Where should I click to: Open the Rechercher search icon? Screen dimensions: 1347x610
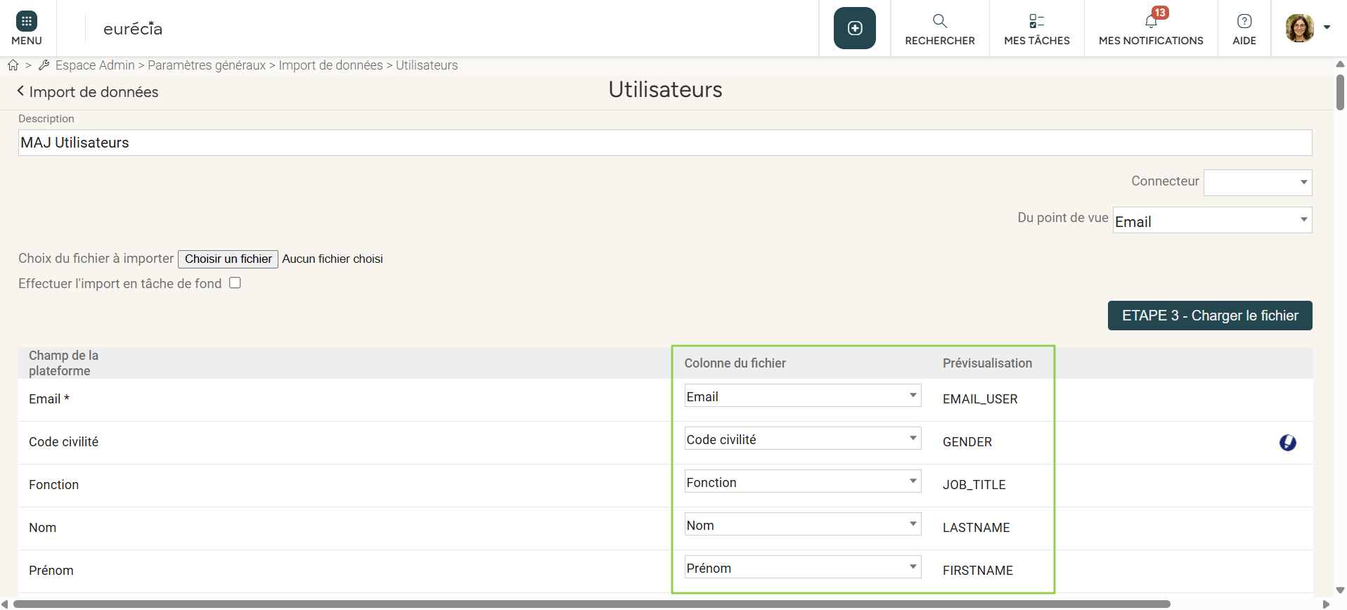click(x=939, y=22)
